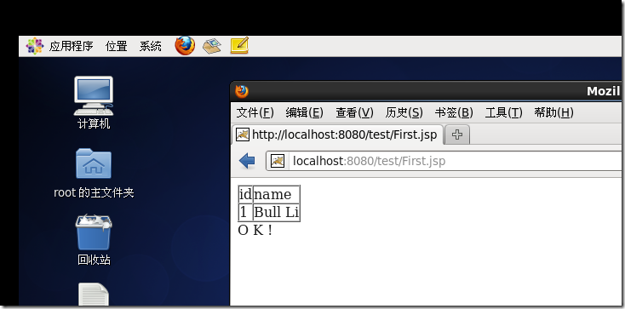625x309 pixels.
Task: Open Firefox 帮助(H) menu
Action: [553, 113]
